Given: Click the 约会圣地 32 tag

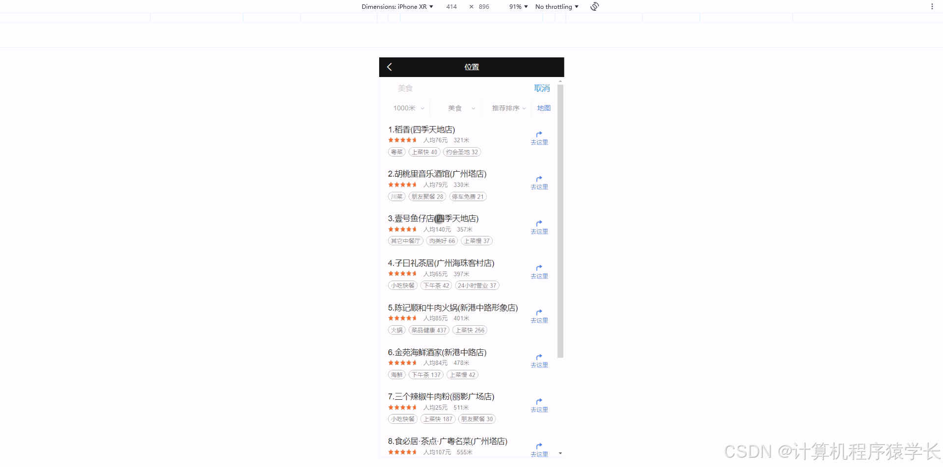Looking at the screenshot, I should pos(462,152).
